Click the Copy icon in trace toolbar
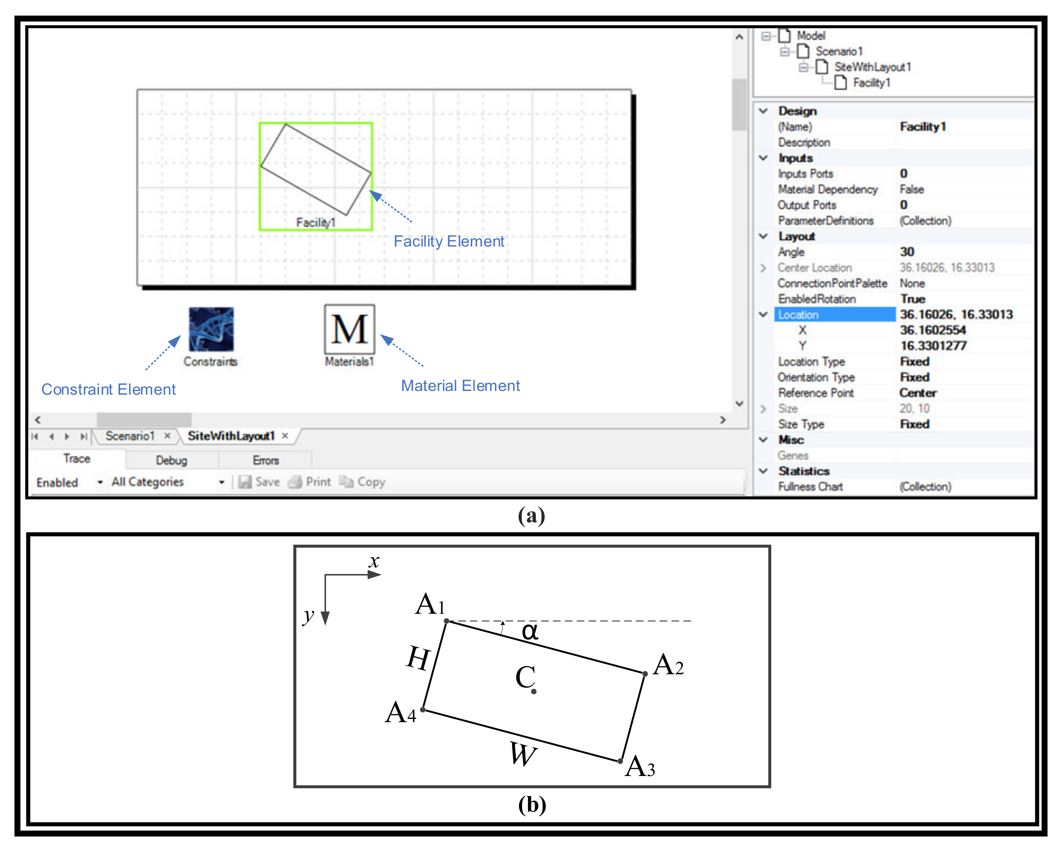 coord(346,482)
